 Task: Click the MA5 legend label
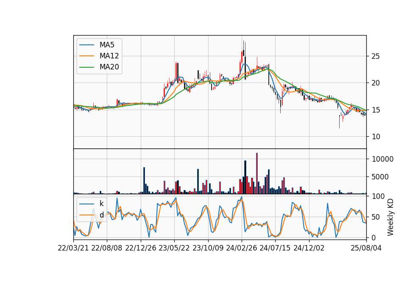[107, 45]
